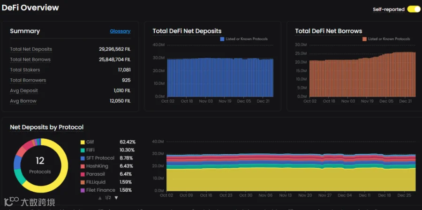The image size is (422, 210).
Task: Click the Total DeFi Net Deposits heading
Action: [187, 31]
